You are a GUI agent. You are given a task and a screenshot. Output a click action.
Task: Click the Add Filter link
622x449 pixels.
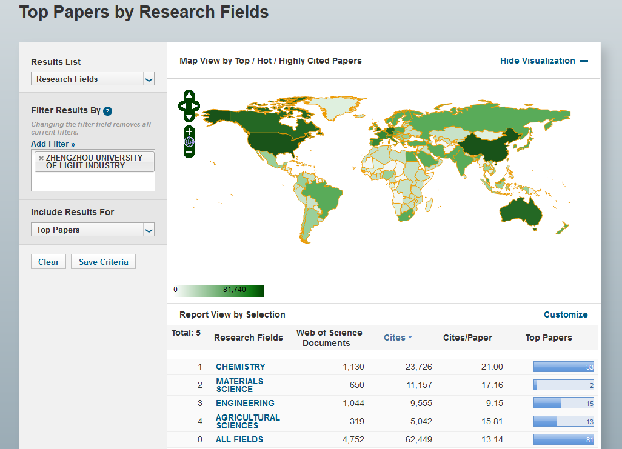53,144
